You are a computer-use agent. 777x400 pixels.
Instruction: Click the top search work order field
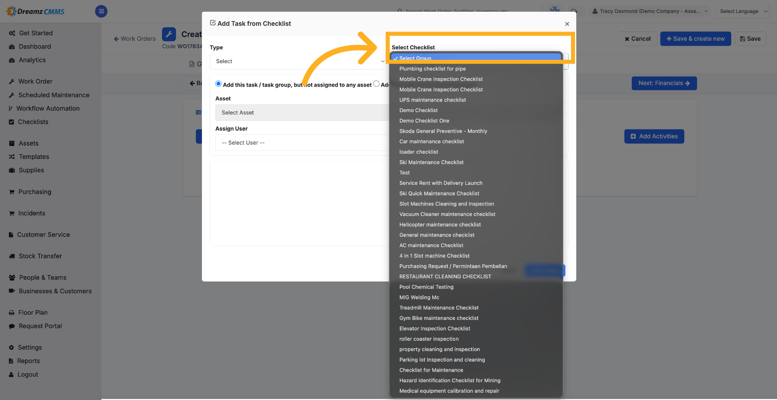(469, 11)
